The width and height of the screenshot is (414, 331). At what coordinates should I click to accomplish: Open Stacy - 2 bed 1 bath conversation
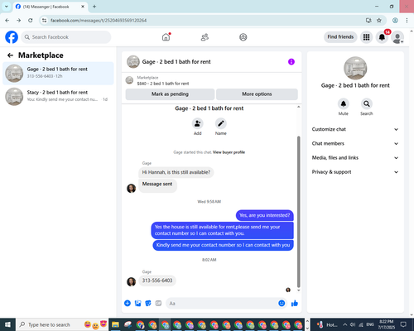(x=58, y=96)
